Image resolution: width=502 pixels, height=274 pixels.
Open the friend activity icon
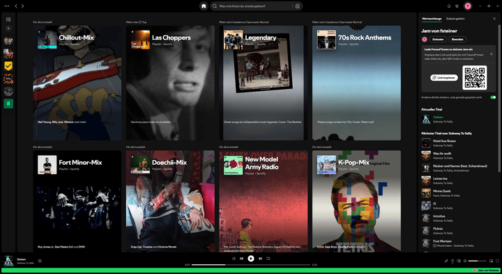(457, 6)
